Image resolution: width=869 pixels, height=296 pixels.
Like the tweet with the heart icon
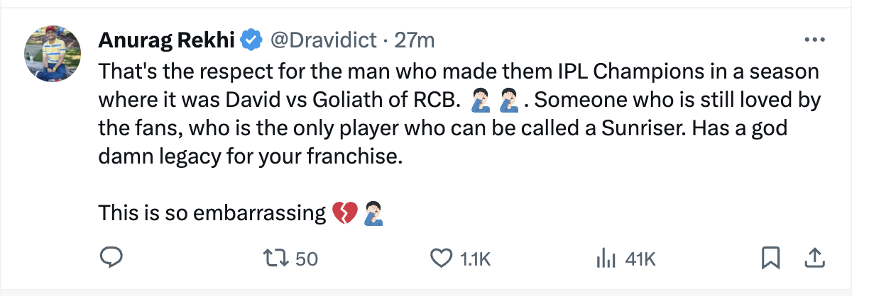click(x=442, y=258)
